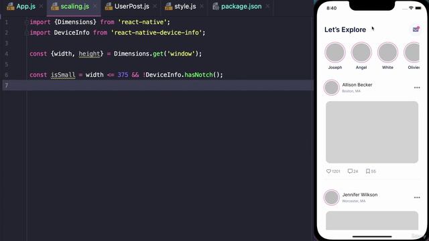The width and height of the screenshot is (429, 241).
Task: Like the post with the heart icon
Action: point(328,171)
